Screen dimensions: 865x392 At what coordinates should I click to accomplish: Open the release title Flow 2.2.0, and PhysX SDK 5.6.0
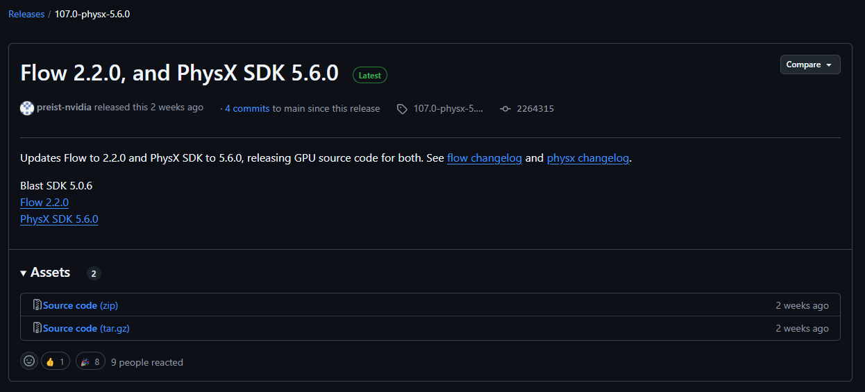click(x=179, y=73)
